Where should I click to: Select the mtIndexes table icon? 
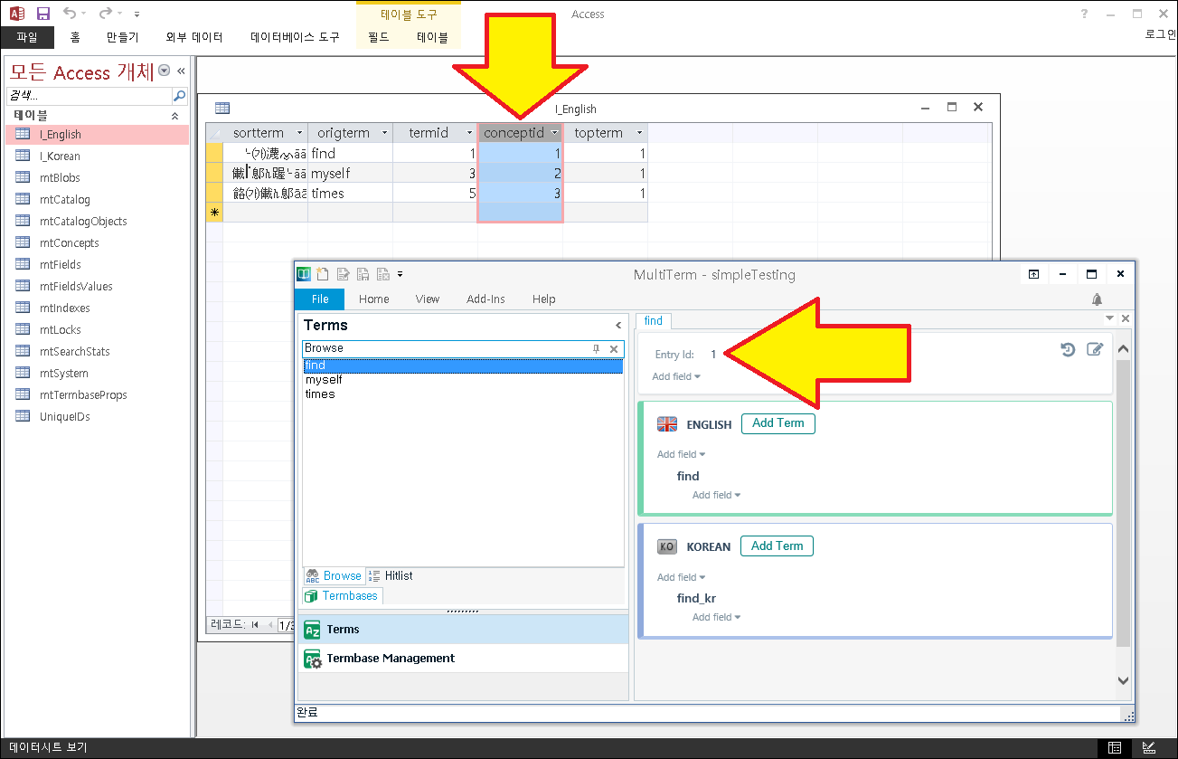tap(24, 308)
